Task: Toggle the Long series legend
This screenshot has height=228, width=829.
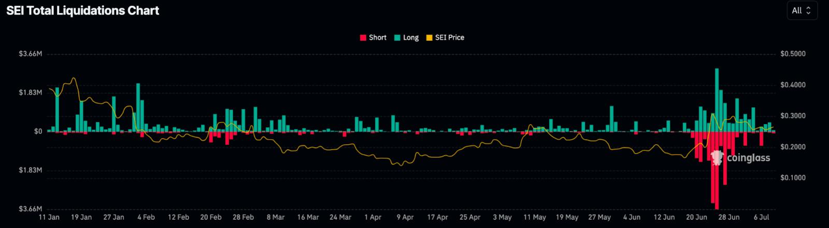Action: pos(406,37)
